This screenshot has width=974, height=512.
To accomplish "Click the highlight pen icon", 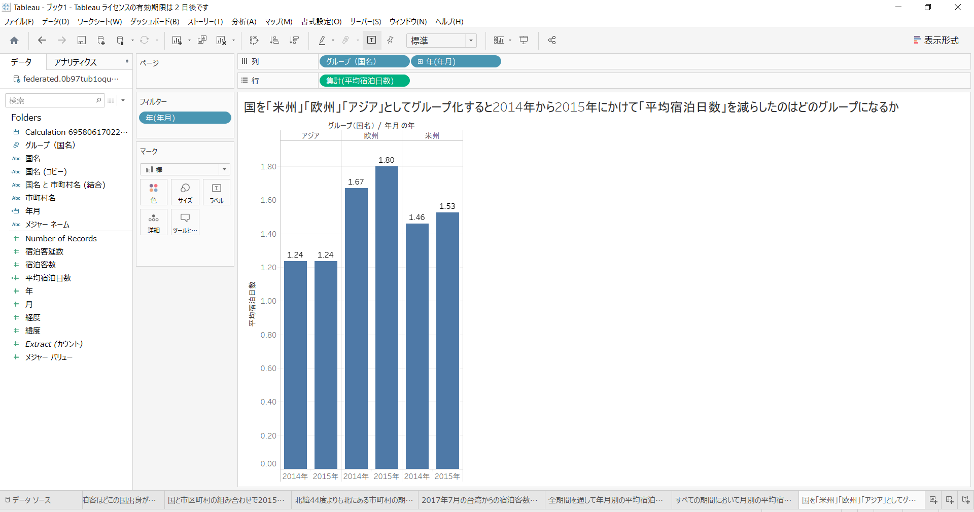I will [322, 41].
